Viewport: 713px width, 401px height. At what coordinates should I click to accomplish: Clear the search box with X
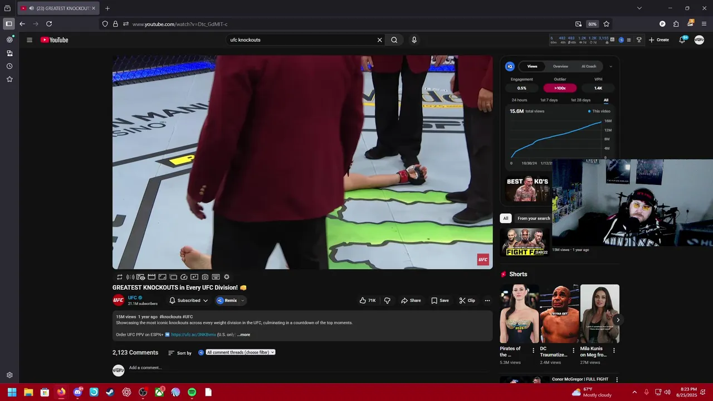pyautogui.click(x=380, y=40)
